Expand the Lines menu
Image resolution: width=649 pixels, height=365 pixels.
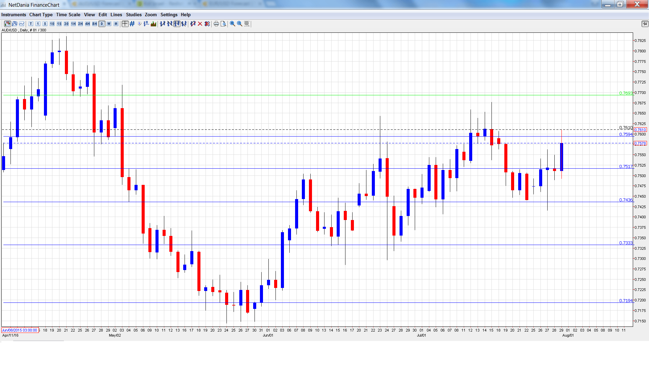pyautogui.click(x=116, y=15)
